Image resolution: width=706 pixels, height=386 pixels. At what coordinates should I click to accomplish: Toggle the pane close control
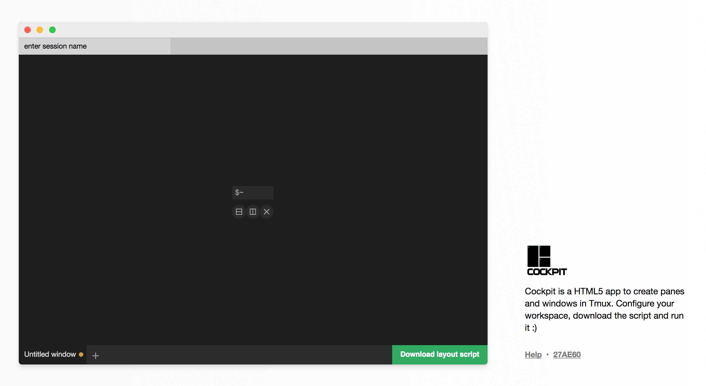point(267,211)
